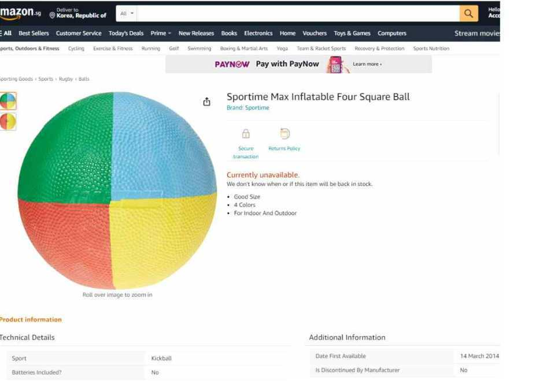
Task: Open Boxing & Martial Arts subcategory
Action: [244, 48]
